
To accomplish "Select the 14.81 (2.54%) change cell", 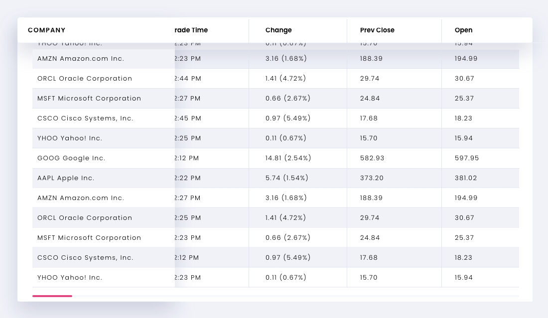I will (288, 158).
